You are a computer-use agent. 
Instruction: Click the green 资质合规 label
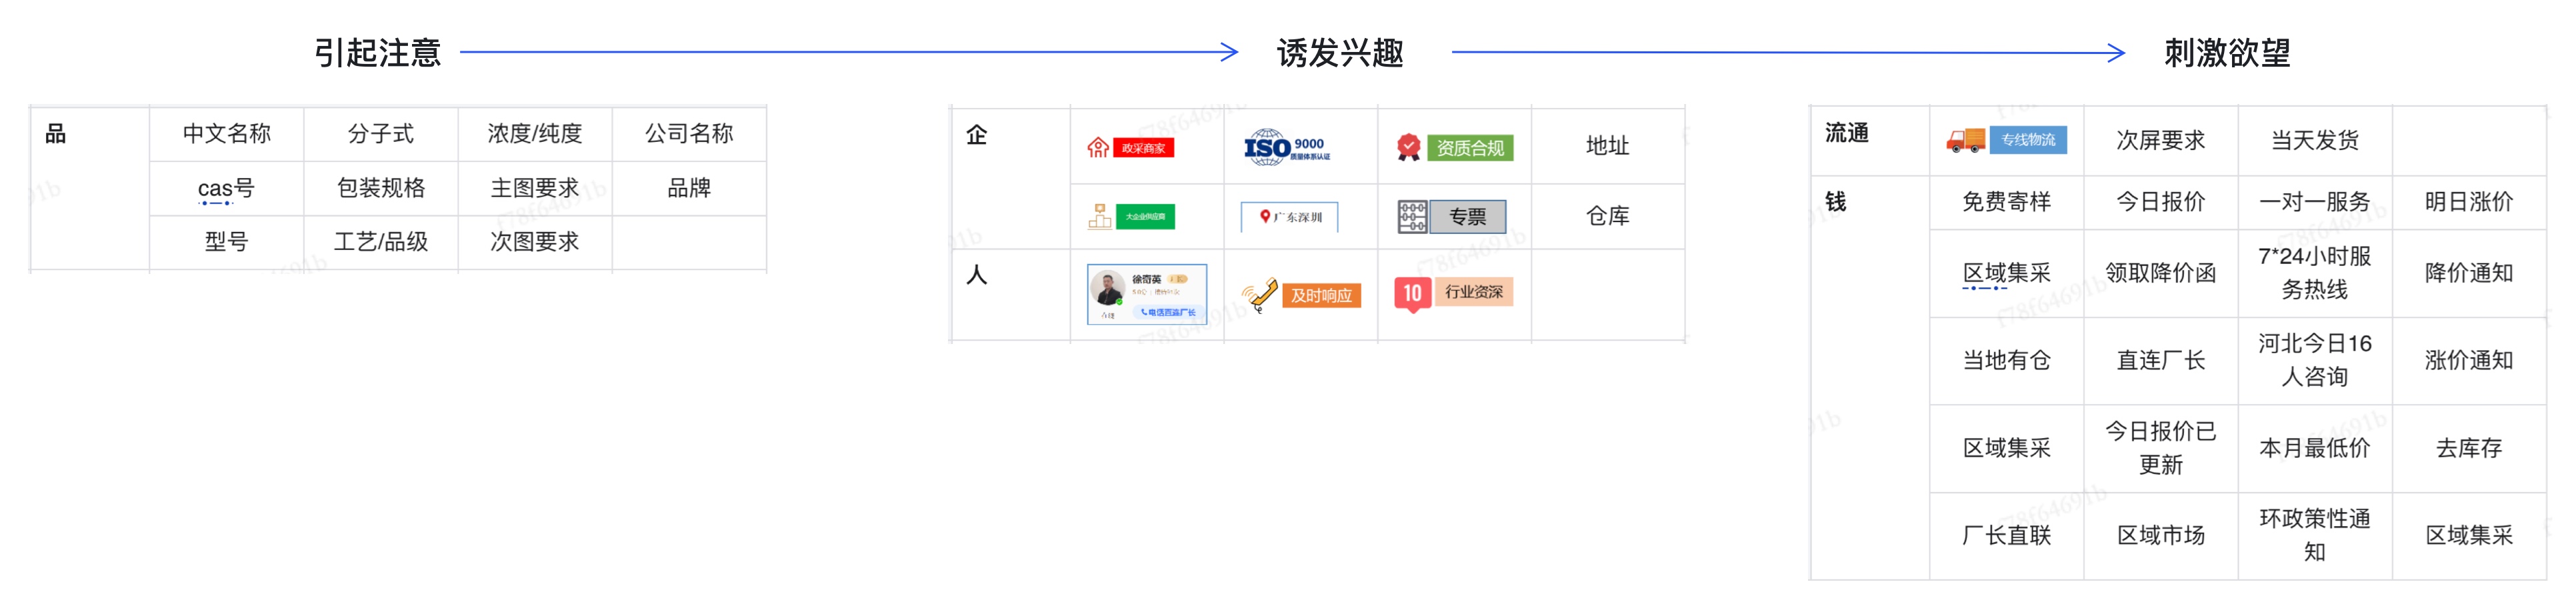pyautogui.click(x=1469, y=148)
